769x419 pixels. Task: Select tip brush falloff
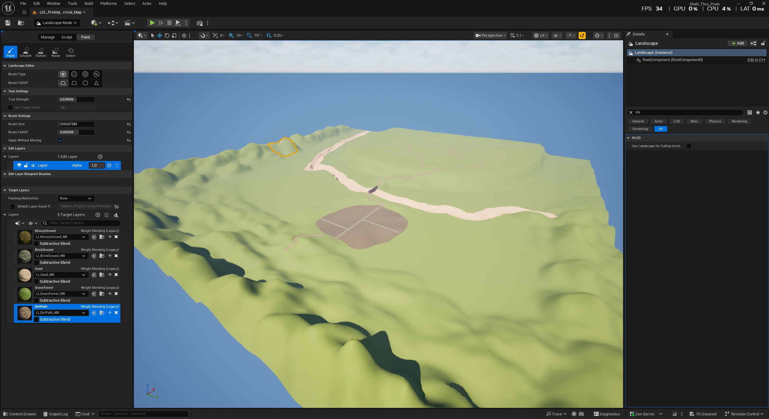click(96, 83)
